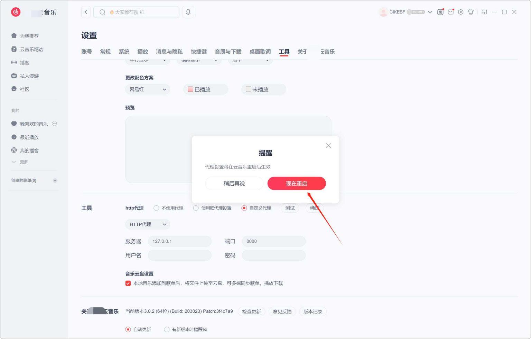531x339 pixels.
Task: Click the search box 大家都在搜
Action: 137,12
